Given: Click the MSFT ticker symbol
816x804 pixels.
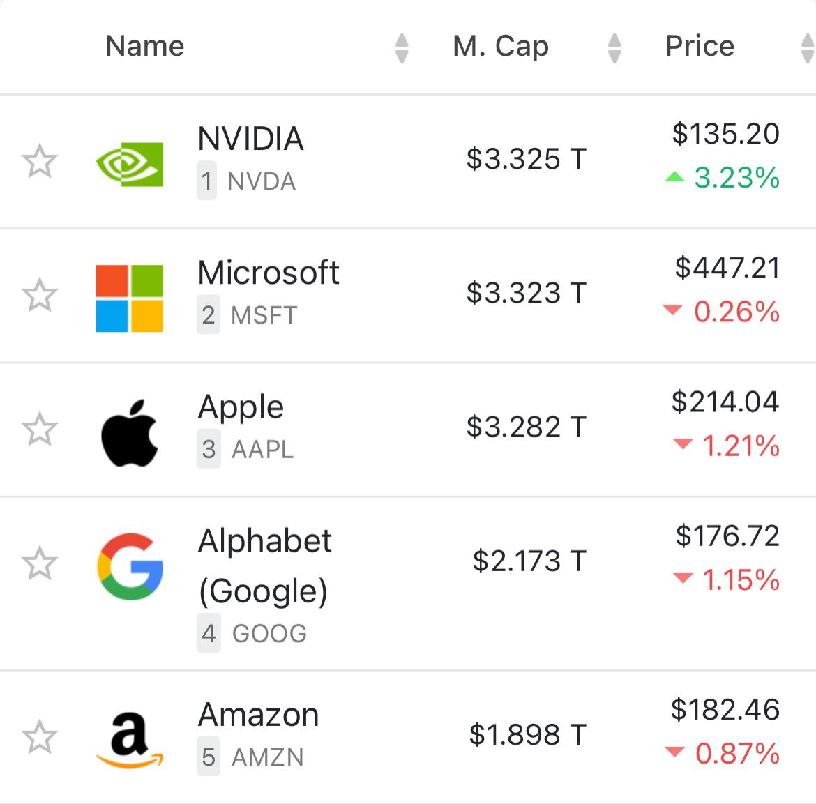Looking at the screenshot, I should point(264,315).
